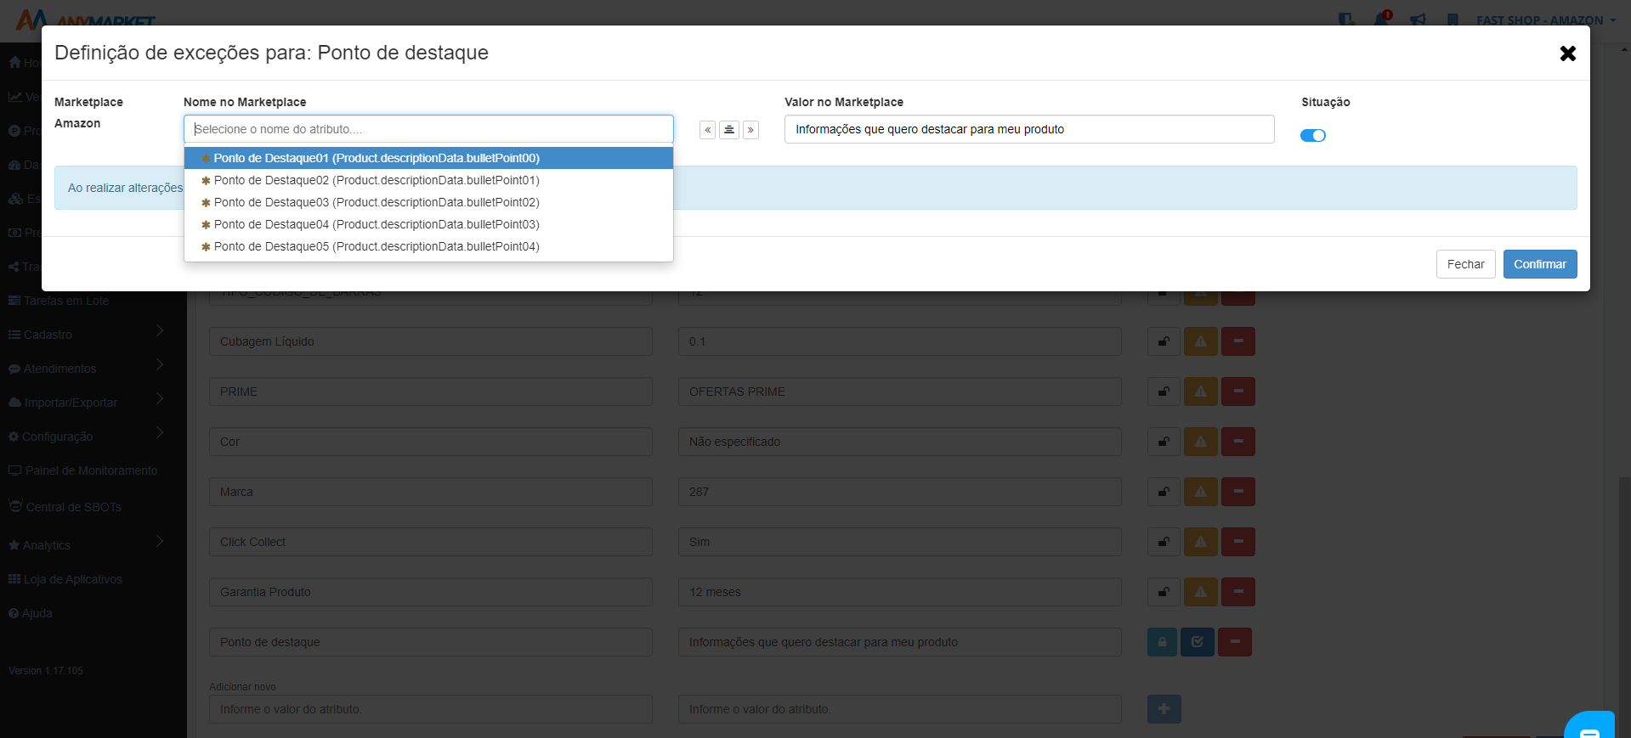Remove the Marca attribute row
The height and width of the screenshot is (738, 1631).
[x=1238, y=492]
